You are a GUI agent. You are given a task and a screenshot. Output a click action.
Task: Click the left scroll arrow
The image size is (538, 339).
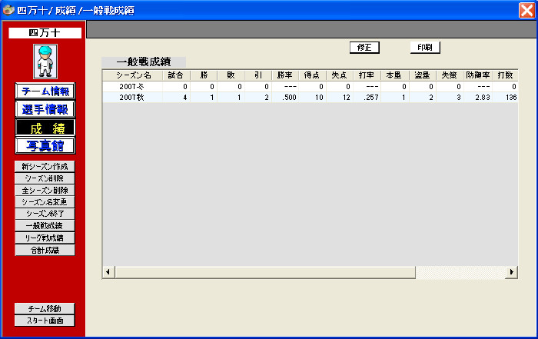tap(108, 272)
